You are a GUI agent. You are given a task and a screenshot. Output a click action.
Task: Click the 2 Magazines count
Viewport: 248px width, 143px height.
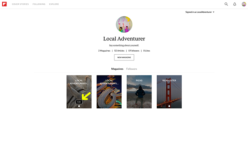click(104, 51)
